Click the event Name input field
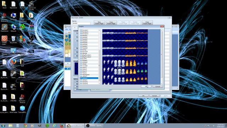Screen dimensions: 227x128 [81, 23]
